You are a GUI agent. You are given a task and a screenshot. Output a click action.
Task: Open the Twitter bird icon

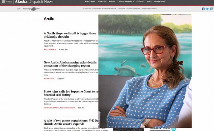(x=207, y=9)
